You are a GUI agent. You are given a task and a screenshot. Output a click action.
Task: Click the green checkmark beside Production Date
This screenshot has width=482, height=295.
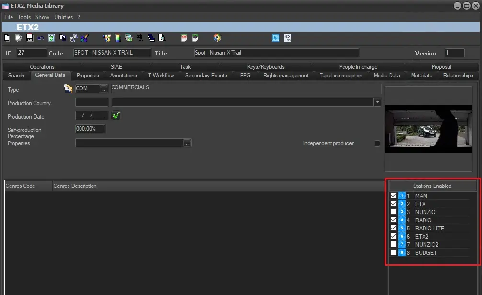[115, 115]
